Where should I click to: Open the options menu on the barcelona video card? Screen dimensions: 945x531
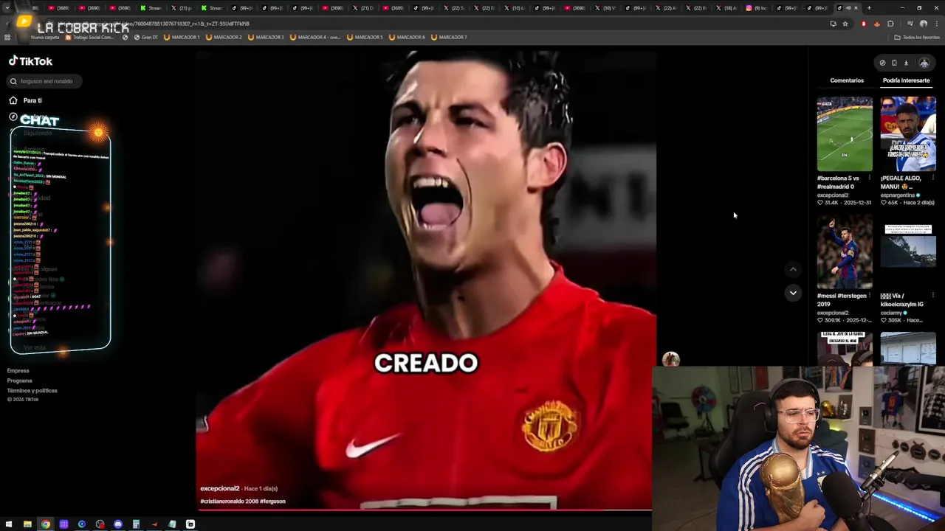click(x=870, y=178)
